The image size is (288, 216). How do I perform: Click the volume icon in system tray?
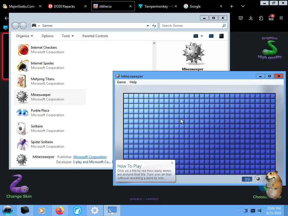tap(260, 211)
